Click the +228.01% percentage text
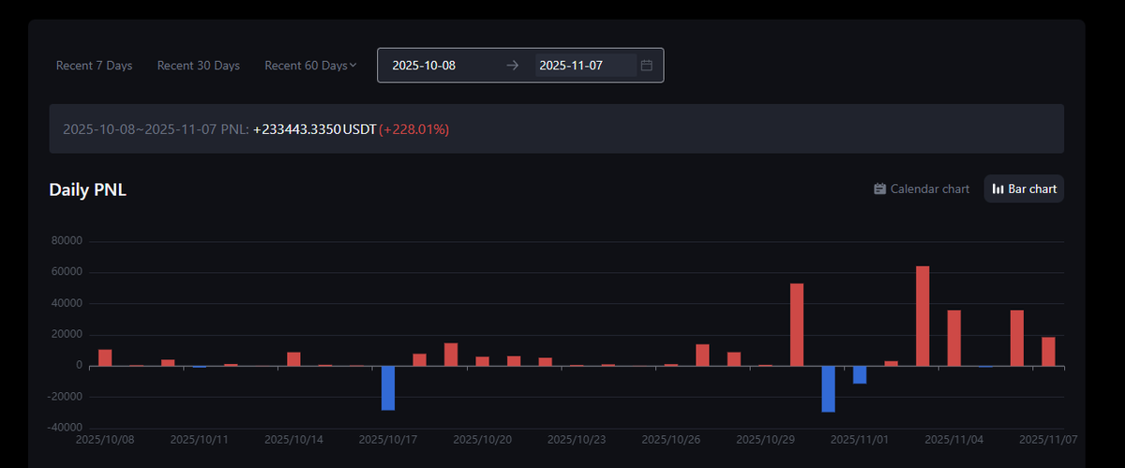Viewport: 1125px width, 468px height. point(414,128)
